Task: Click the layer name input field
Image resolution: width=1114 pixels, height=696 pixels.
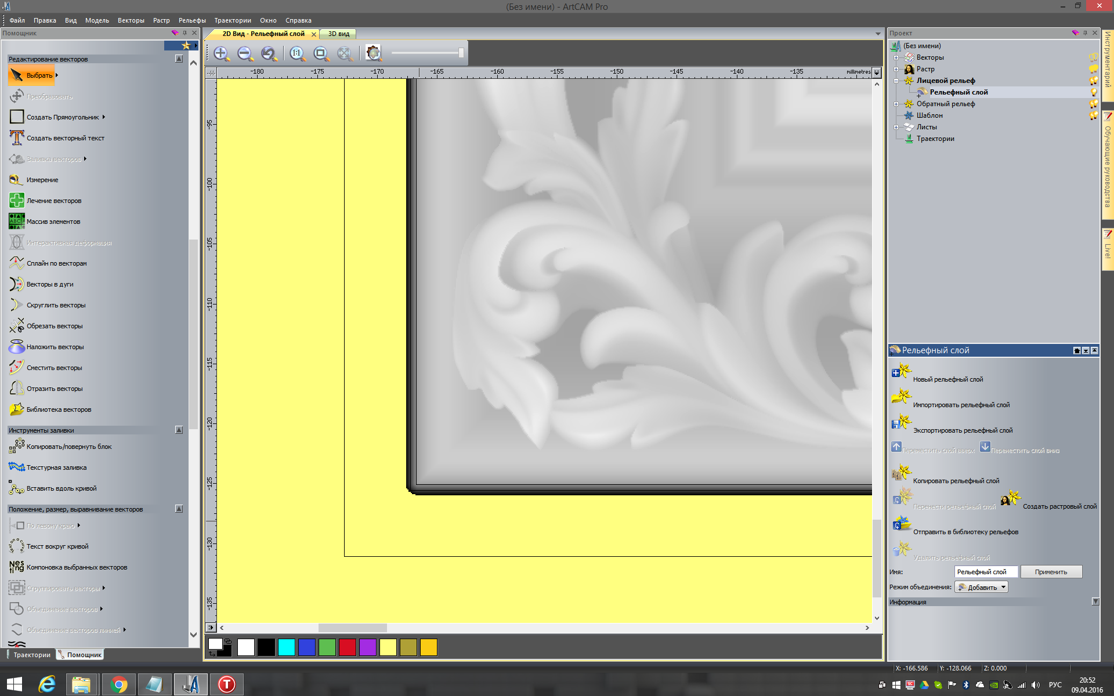Action: [985, 572]
